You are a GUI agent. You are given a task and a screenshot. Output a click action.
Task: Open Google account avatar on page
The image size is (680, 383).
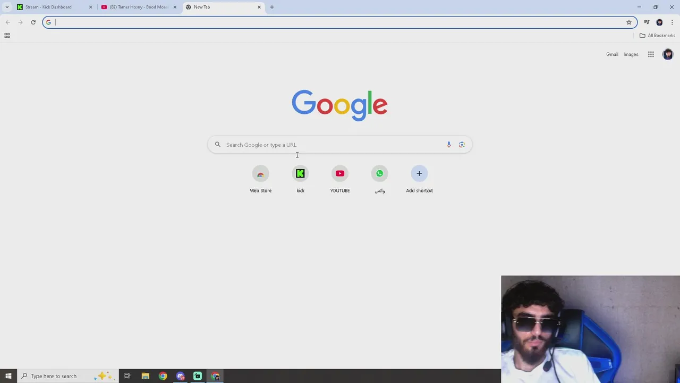tap(668, 54)
